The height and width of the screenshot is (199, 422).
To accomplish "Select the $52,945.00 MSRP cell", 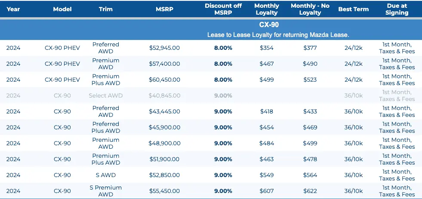I will coord(164,48).
